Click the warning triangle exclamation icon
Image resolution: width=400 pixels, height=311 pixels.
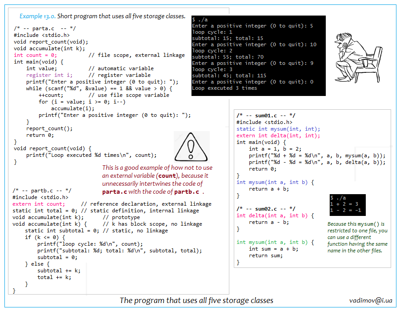191,147
